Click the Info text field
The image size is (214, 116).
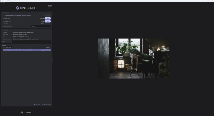click(x=32, y=41)
